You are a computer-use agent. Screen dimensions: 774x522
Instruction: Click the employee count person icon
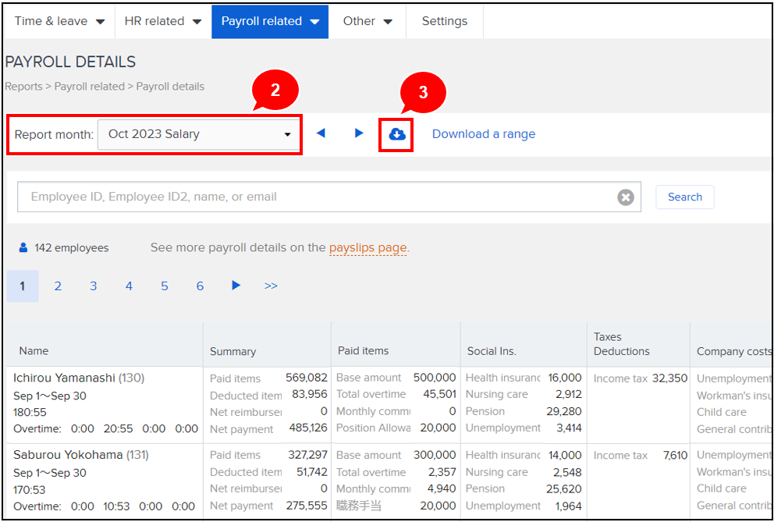23,248
